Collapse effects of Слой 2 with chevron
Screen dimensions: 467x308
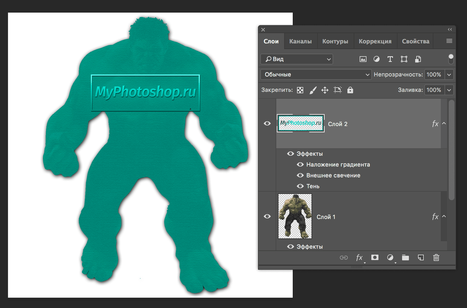click(444, 124)
